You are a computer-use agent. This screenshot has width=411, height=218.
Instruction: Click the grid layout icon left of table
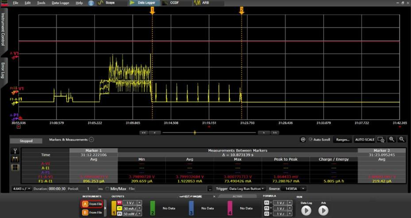click(15, 167)
